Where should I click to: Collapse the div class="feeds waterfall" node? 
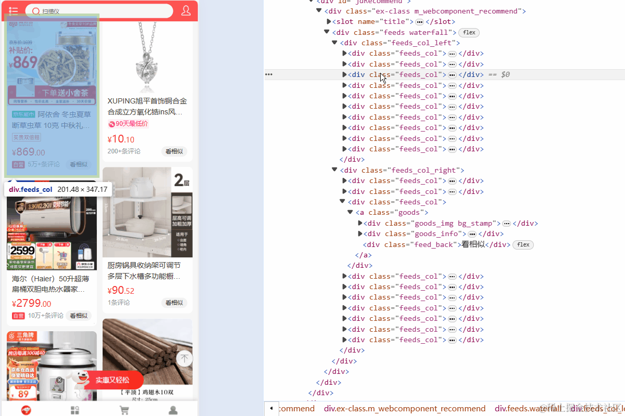[x=327, y=32]
